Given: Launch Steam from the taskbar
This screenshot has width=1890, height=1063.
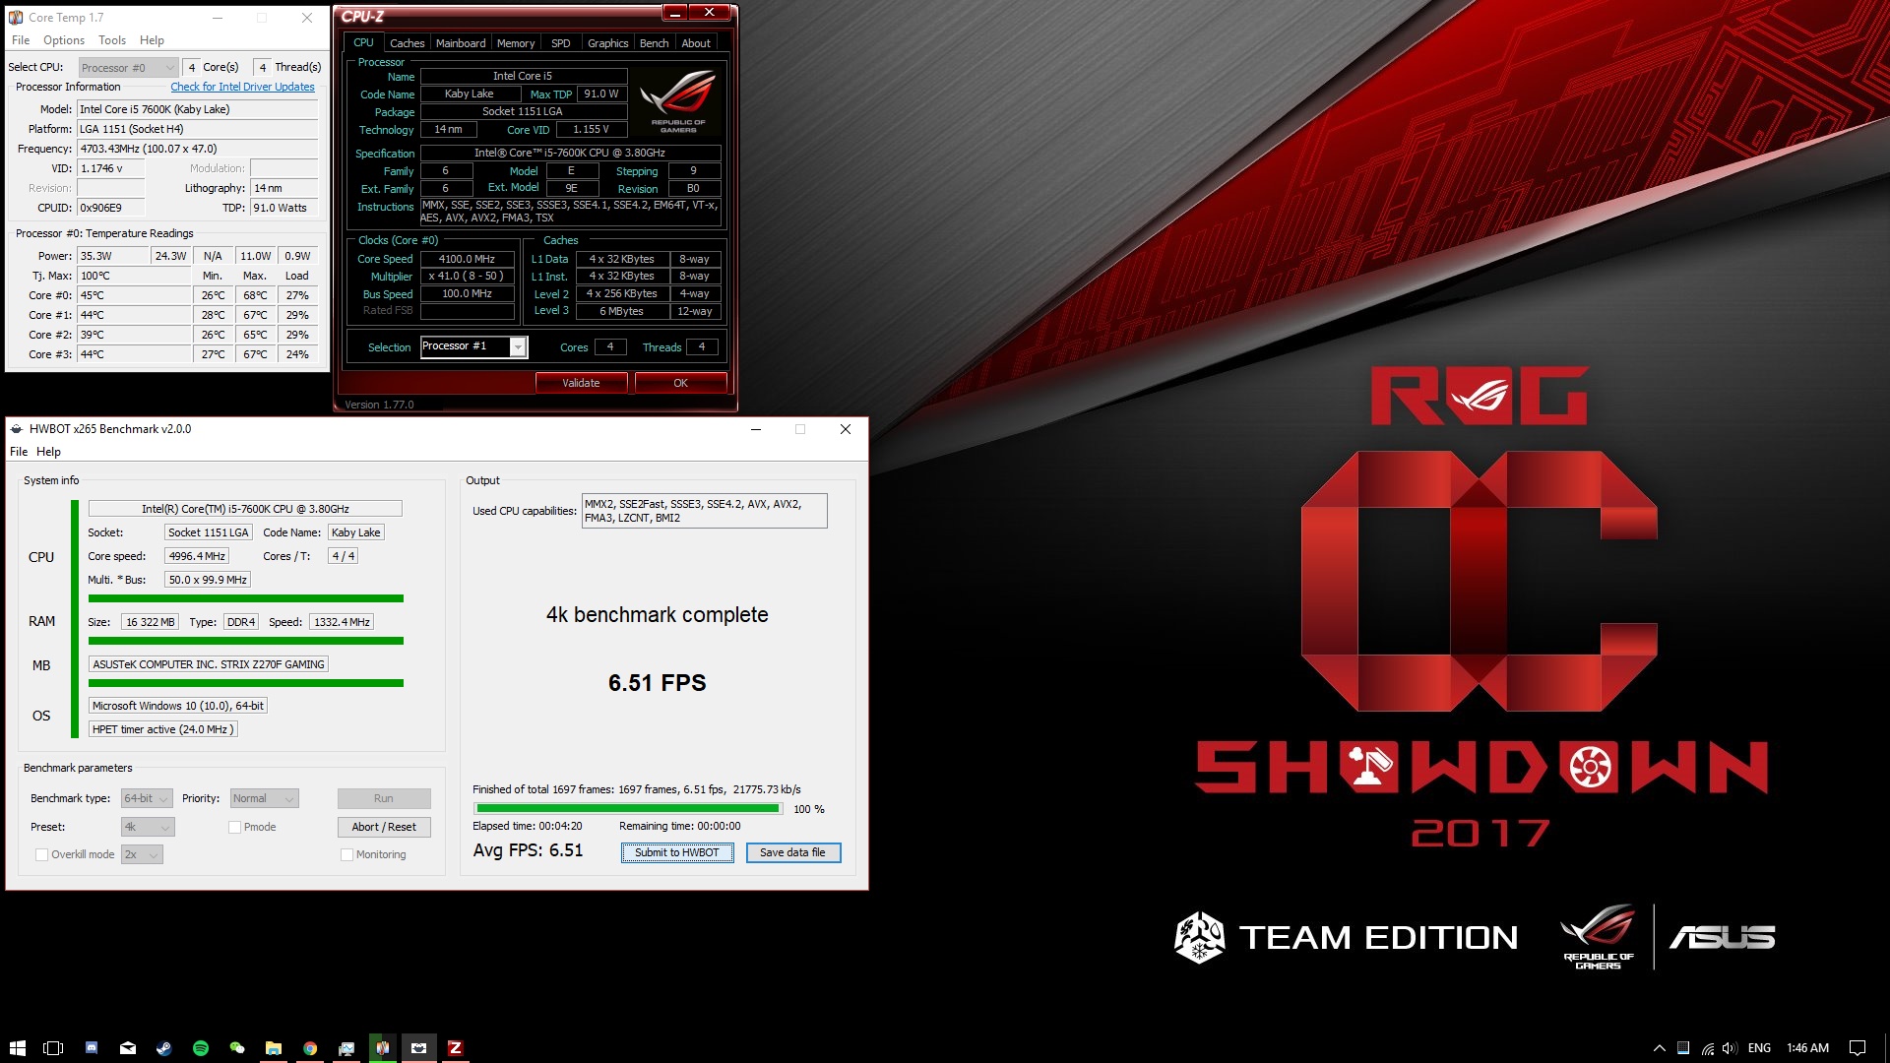Looking at the screenshot, I should pos(164,1048).
